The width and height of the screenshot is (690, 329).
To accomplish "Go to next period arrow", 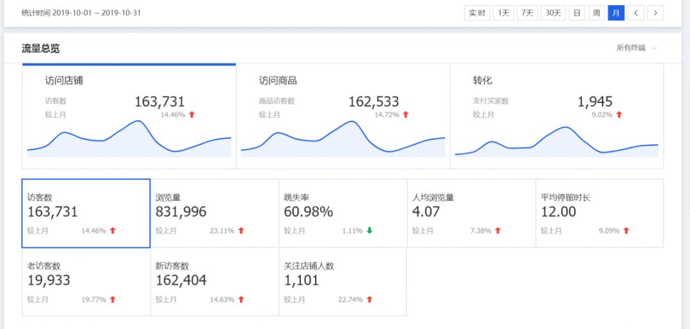I will point(655,13).
